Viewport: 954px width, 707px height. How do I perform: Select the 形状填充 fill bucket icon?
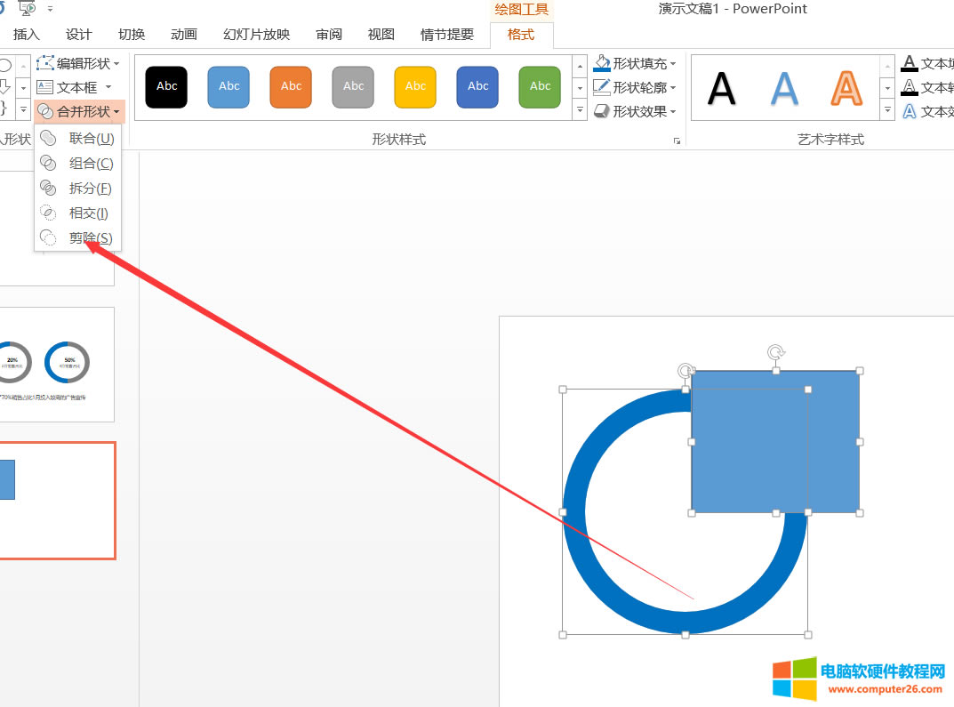point(601,63)
